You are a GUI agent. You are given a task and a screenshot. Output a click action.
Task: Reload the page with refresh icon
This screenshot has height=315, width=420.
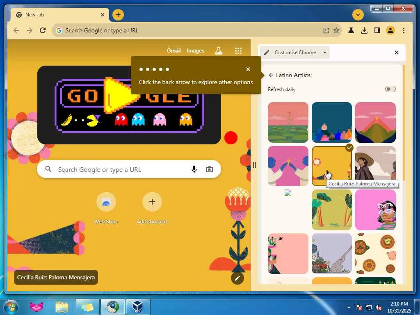(43, 30)
